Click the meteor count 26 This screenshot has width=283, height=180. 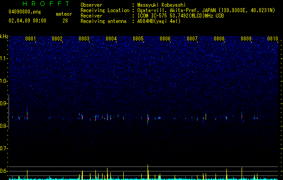(x=65, y=21)
